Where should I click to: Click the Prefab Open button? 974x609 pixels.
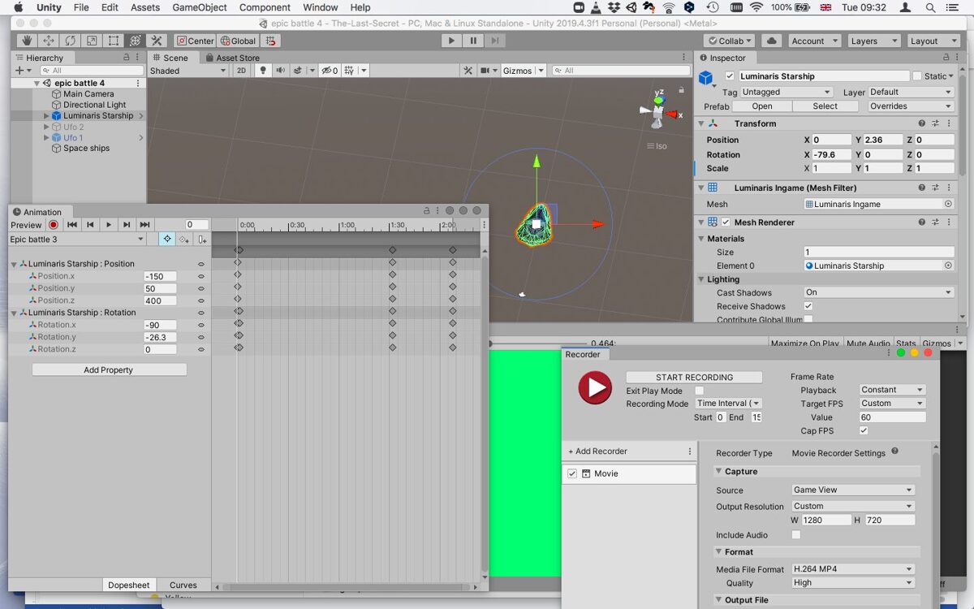(762, 106)
